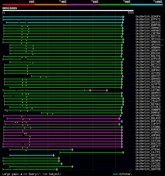Select the UniRef100_A9PAR3 label
The width and height of the screenshot is (165, 176).
[148, 31]
